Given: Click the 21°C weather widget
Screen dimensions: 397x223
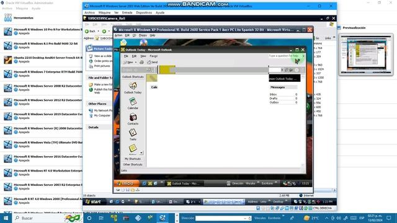Looking at the screenshot, I should pyautogui.click(x=312, y=218).
